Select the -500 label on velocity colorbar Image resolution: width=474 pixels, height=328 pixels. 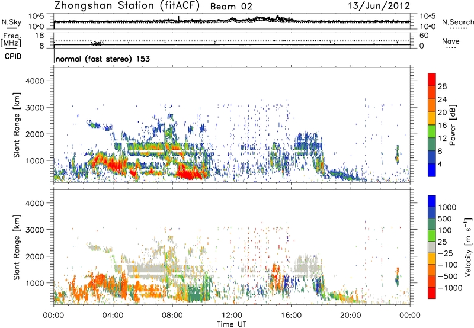coord(447,276)
